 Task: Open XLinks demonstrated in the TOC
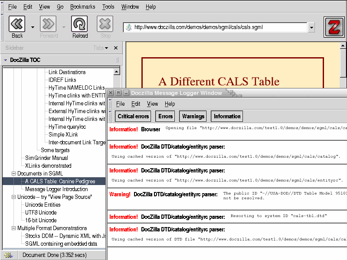pos(48,166)
